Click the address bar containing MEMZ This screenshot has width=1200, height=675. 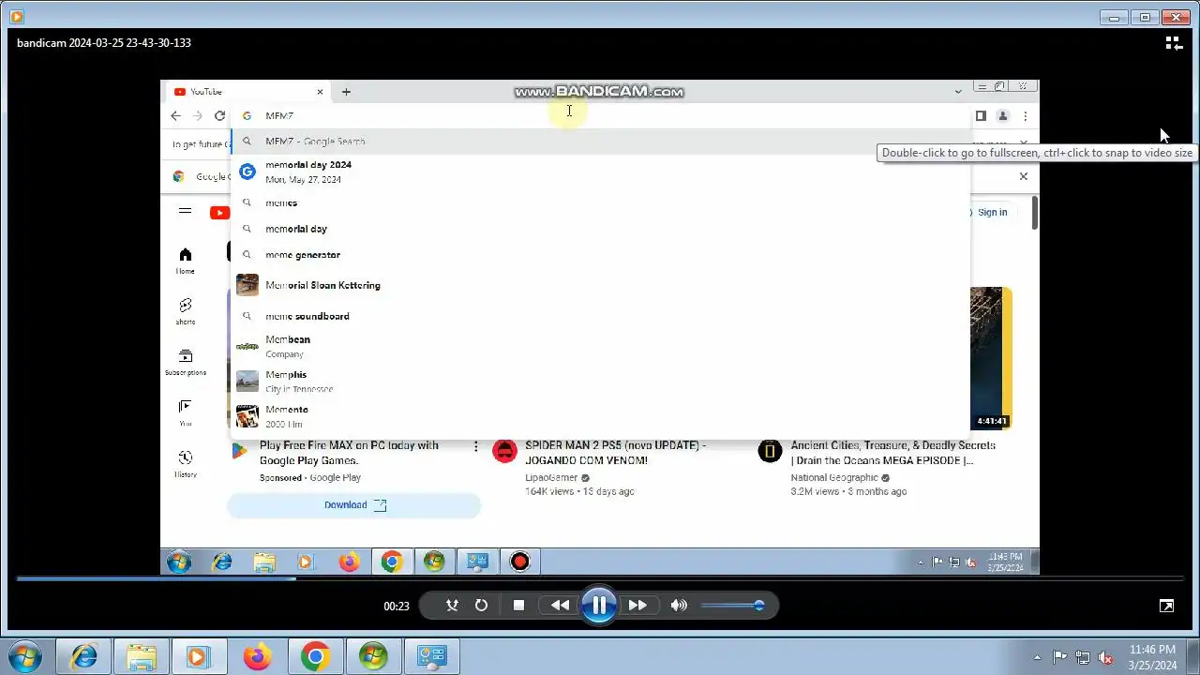pyautogui.click(x=600, y=116)
